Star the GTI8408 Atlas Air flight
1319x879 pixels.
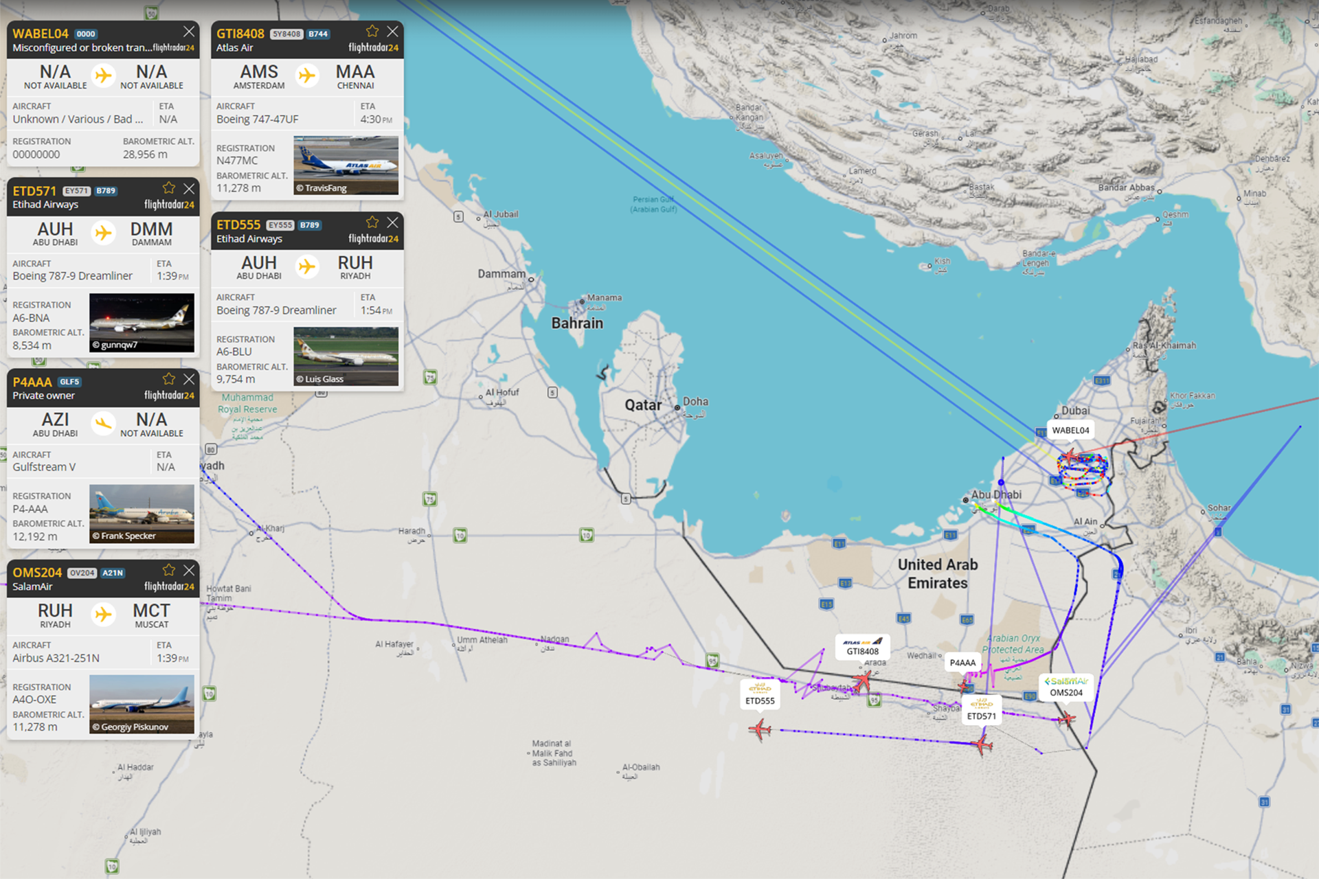(372, 32)
